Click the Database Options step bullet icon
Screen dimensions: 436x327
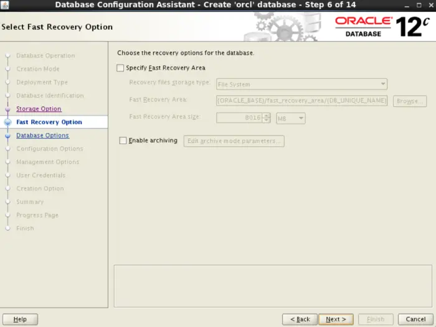coord(7,136)
